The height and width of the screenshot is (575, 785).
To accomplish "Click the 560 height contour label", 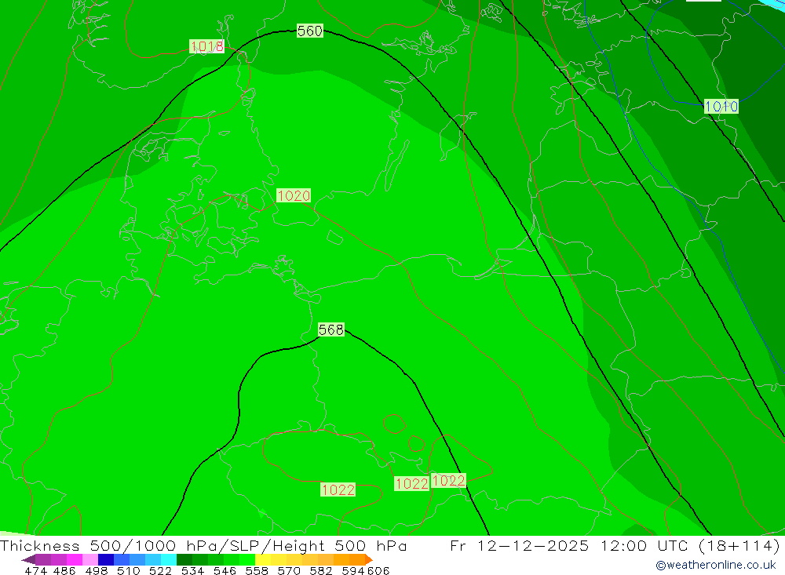I will pos(310,31).
